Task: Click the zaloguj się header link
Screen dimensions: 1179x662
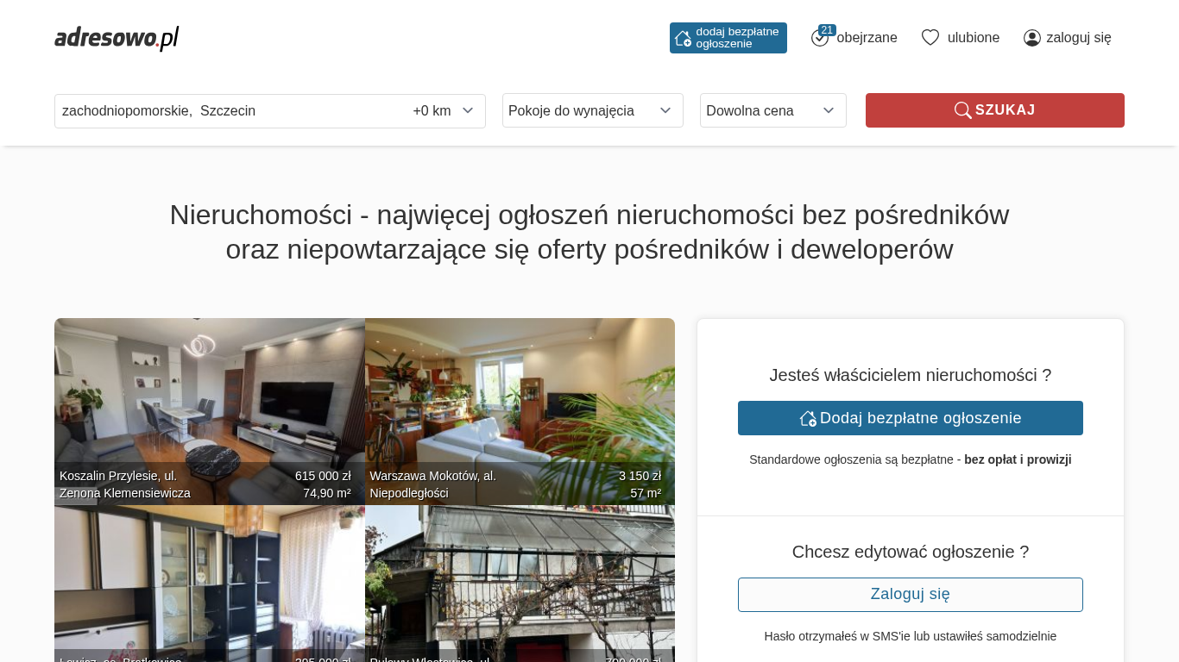Action: (1079, 38)
